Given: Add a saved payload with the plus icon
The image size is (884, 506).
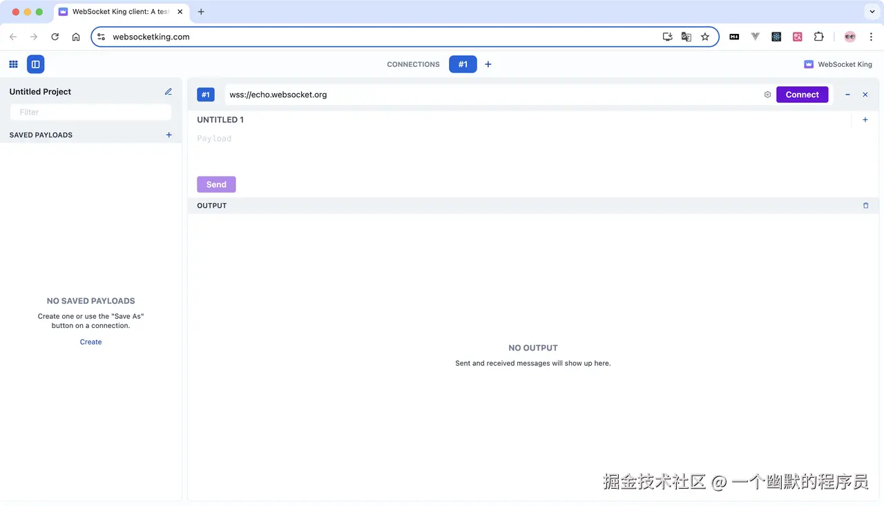Looking at the screenshot, I should tap(169, 135).
